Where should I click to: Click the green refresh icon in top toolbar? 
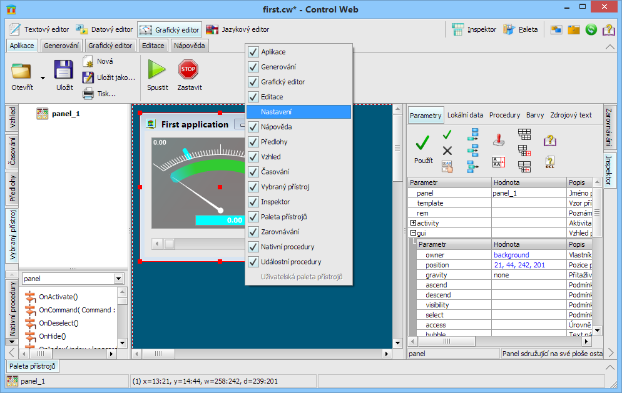point(591,29)
